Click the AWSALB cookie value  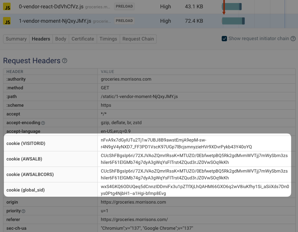point(194,159)
